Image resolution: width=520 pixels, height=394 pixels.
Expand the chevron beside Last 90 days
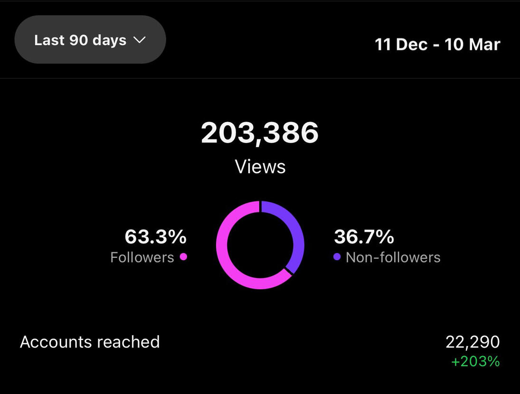tap(139, 40)
